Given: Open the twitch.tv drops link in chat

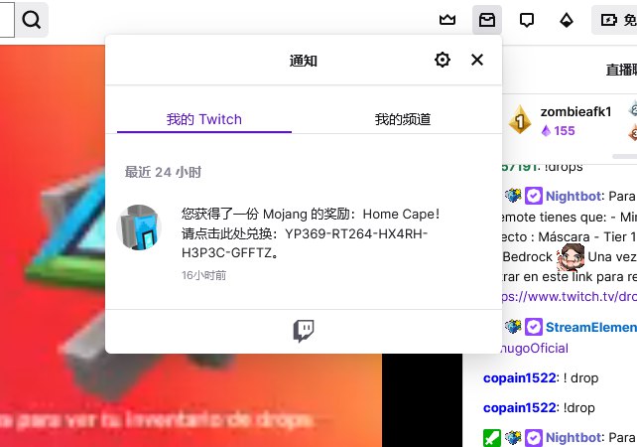Looking at the screenshot, I should pos(570,296).
